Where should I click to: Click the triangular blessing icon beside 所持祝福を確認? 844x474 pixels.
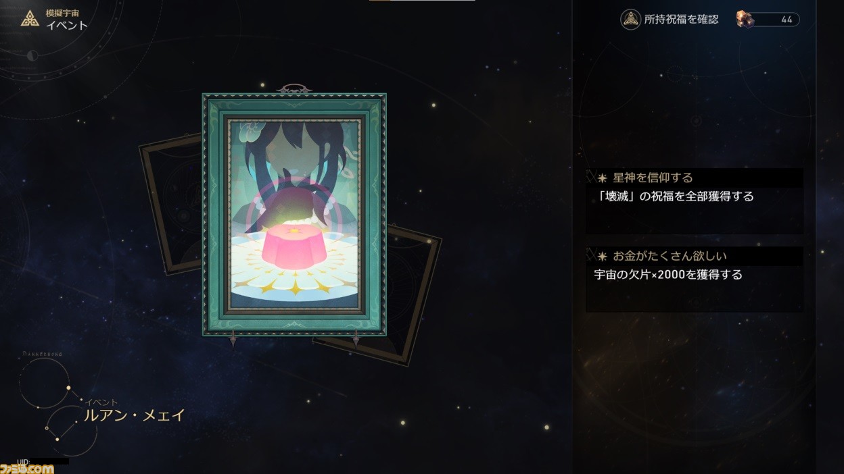[630, 20]
